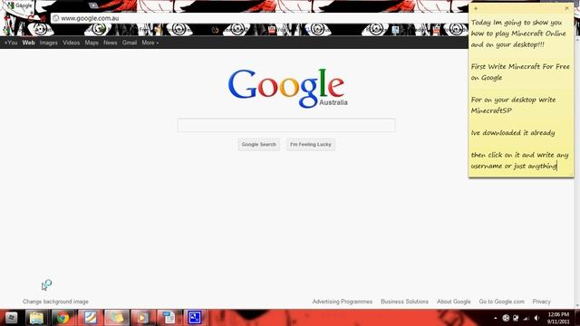Open the Sticky Notes taskbar icon
Screen dimensions: 580x326
tap(117, 318)
